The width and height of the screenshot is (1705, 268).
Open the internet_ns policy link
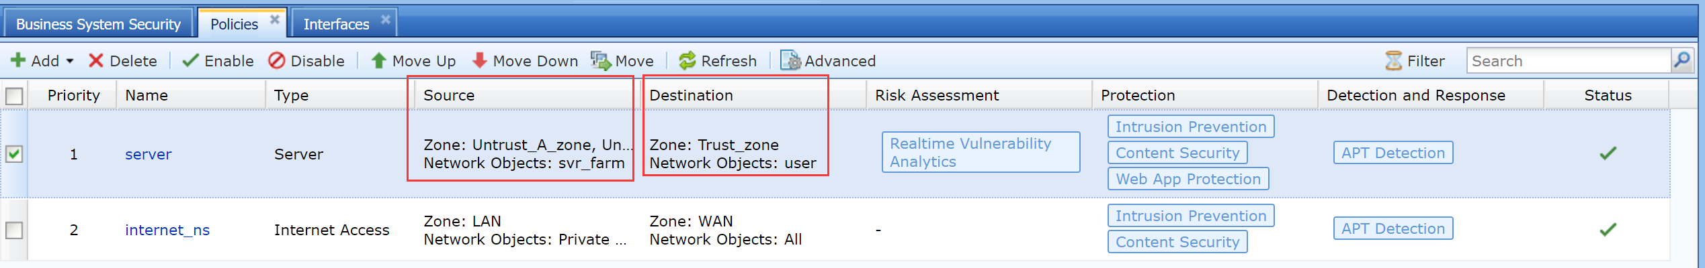point(167,230)
